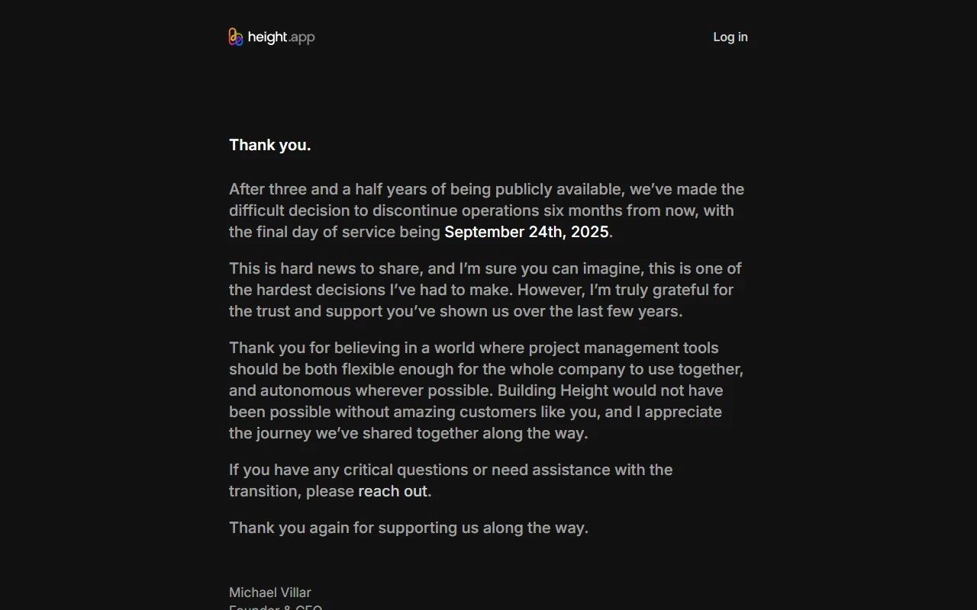Click the Michael Villar signature name

(x=270, y=592)
